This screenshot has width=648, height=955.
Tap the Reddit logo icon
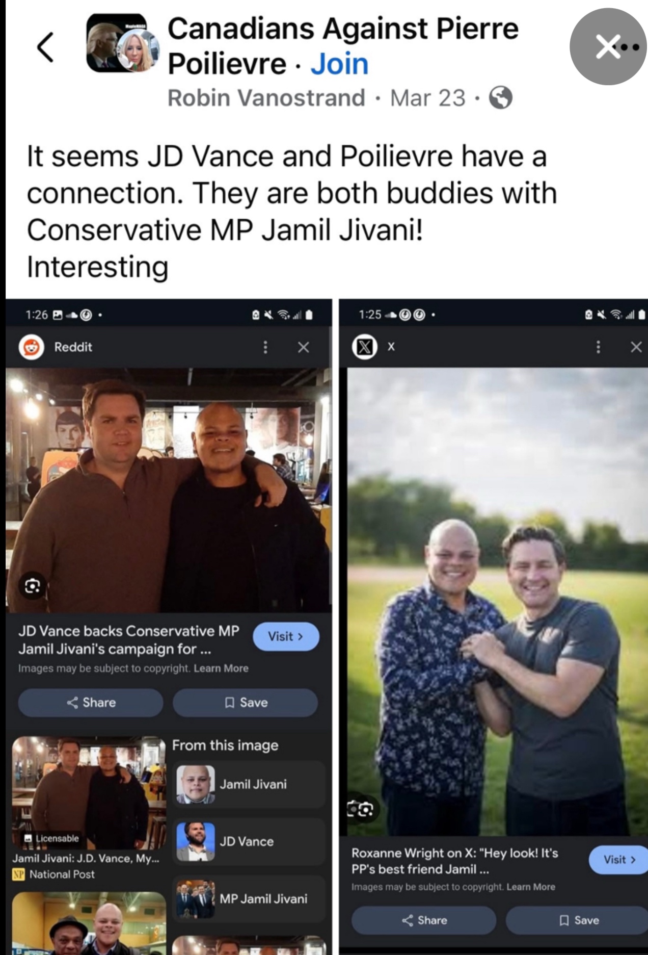click(x=31, y=347)
